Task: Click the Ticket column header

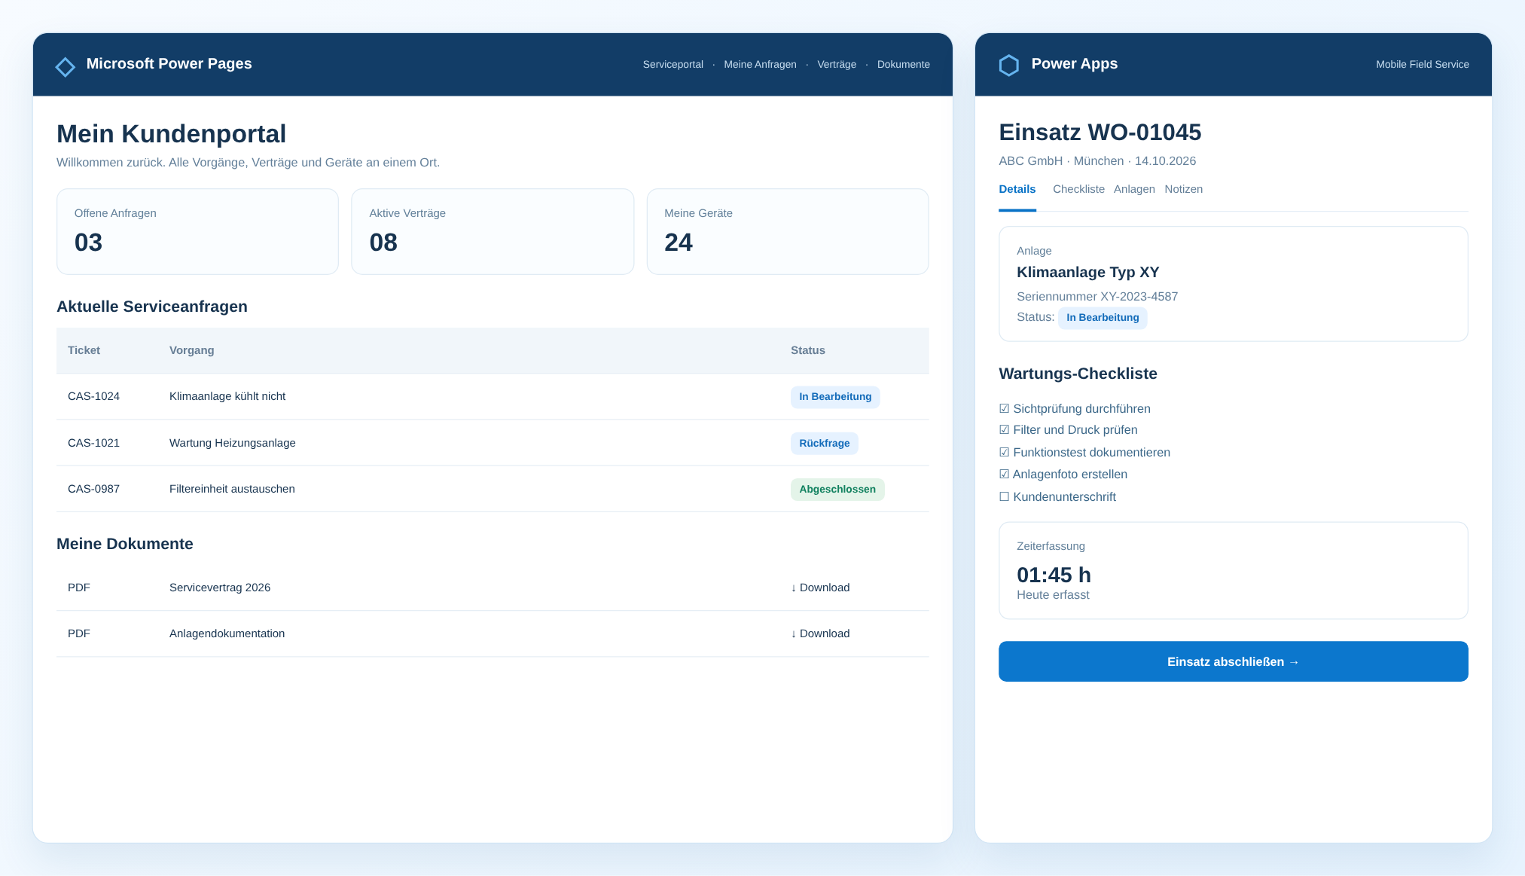Action: pos(84,350)
